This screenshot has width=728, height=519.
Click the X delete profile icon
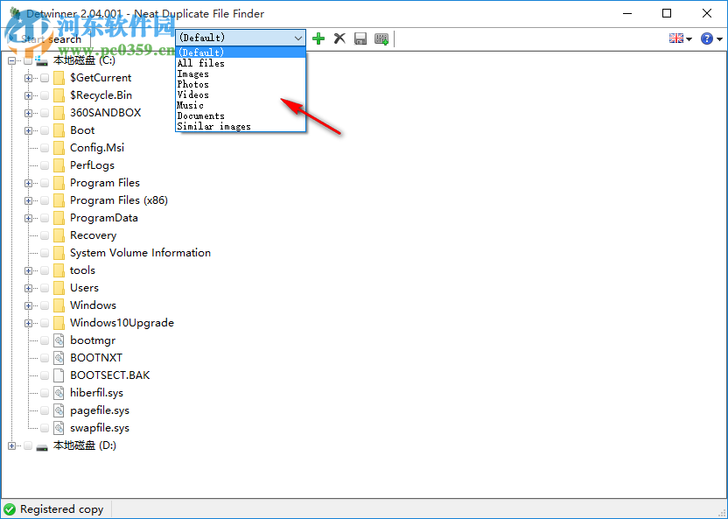339,39
